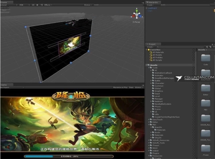Open the Game panel options menu icon

pyautogui.click(x=143, y=85)
